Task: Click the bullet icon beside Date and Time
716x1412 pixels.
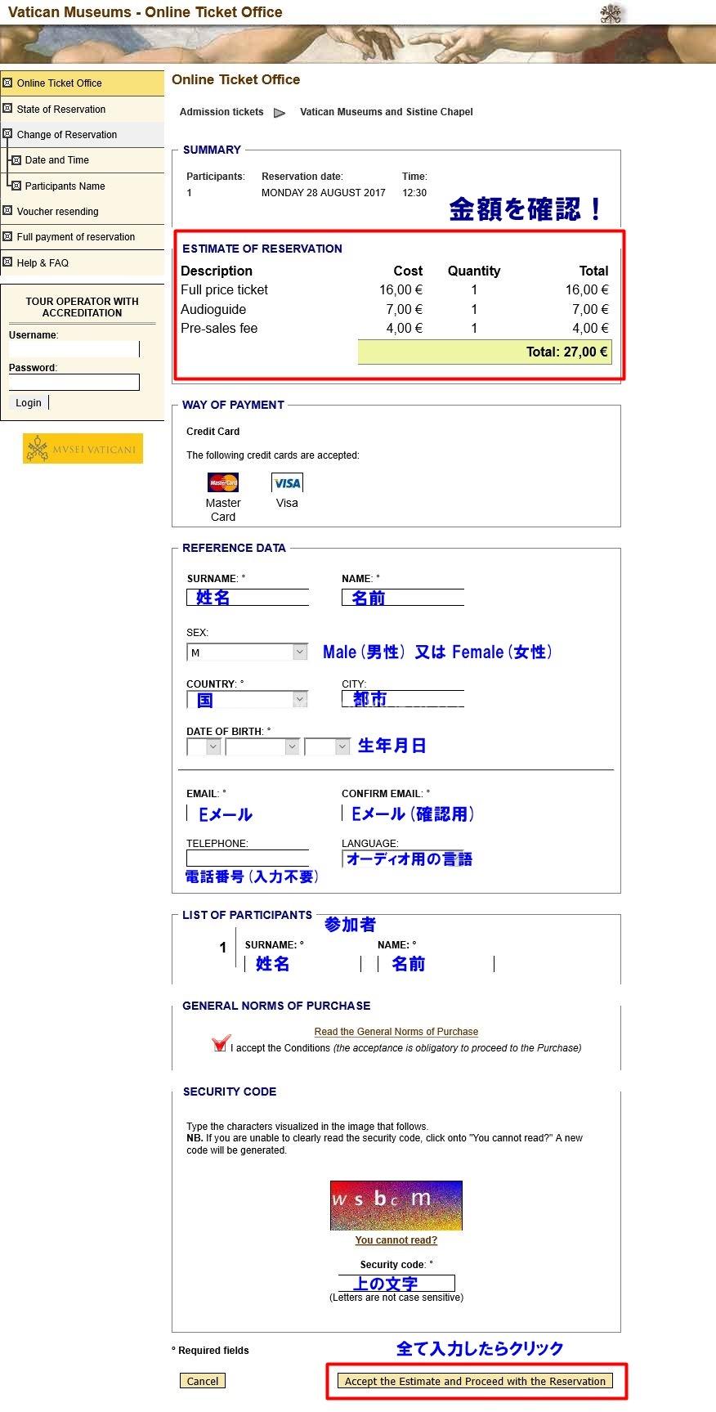Action: tap(16, 159)
